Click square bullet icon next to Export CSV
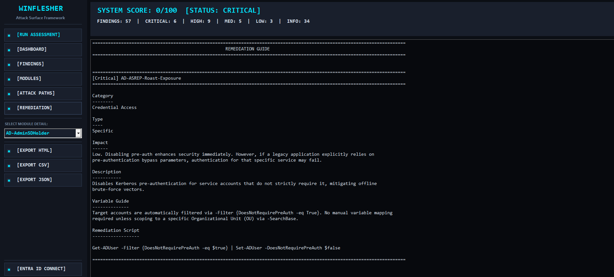Image resolution: width=614 pixels, height=277 pixels. click(9, 166)
